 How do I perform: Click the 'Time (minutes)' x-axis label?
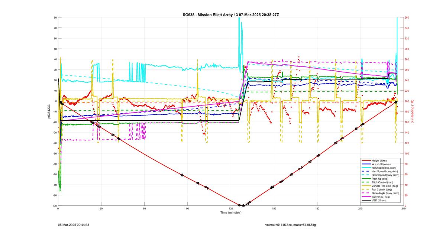tap(231, 213)
